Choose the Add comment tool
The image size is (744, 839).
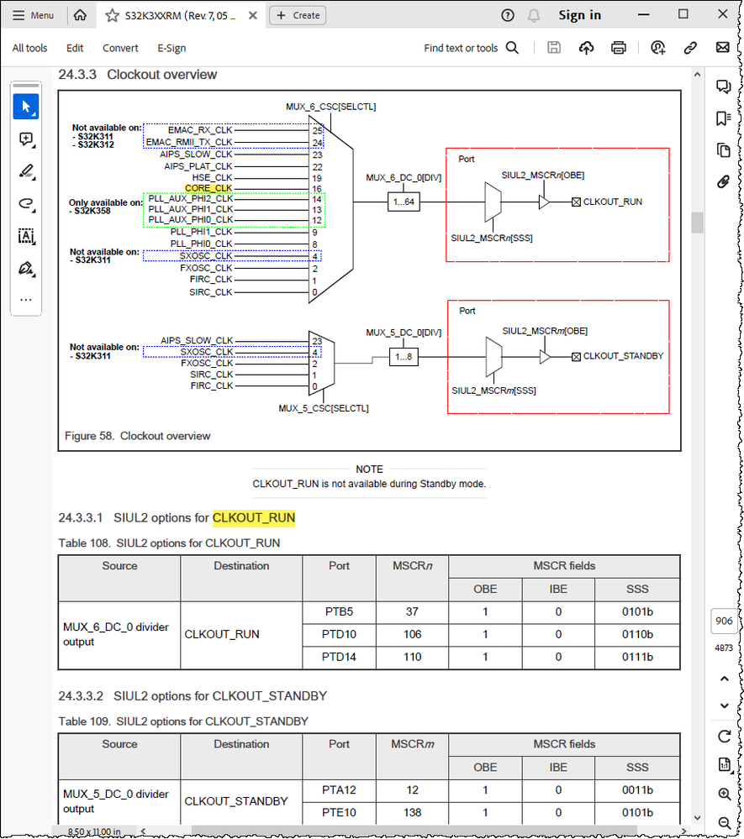pyautogui.click(x=26, y=139)
